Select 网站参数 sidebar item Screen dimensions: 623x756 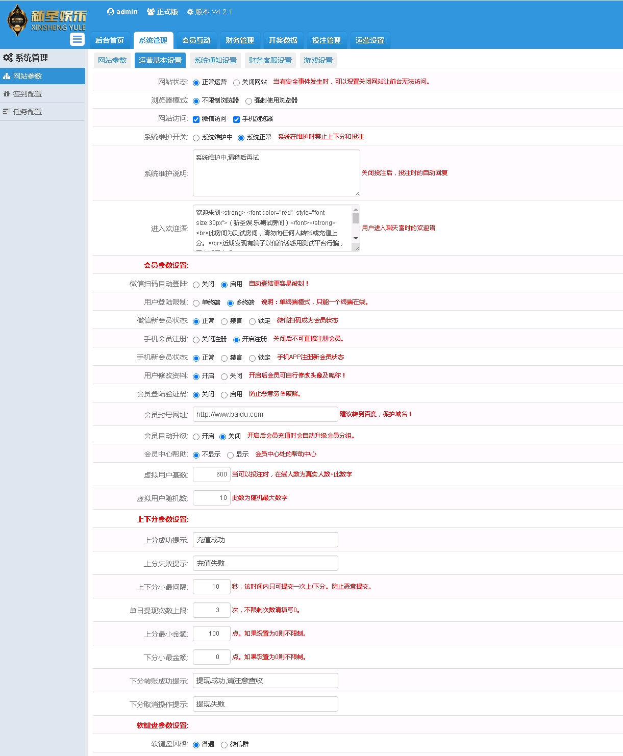pyautogui.click(x=28, y=76)
